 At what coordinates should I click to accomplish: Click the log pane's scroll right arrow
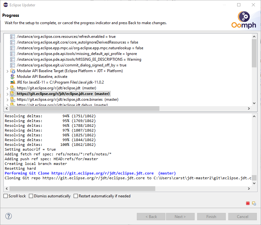pyautogui.click(x=249, y=189)
